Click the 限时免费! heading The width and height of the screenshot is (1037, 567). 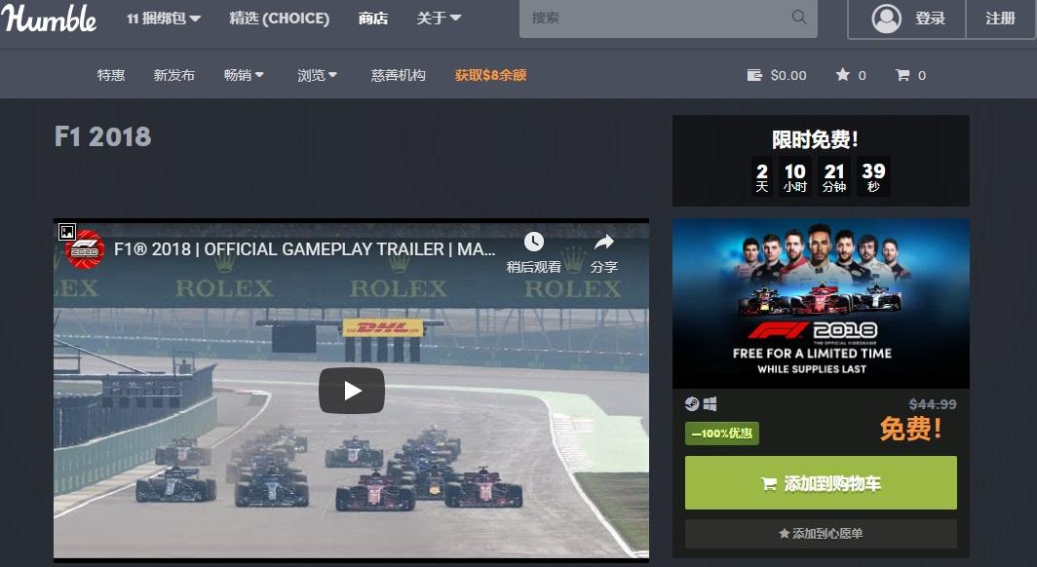tap(816, 139)
